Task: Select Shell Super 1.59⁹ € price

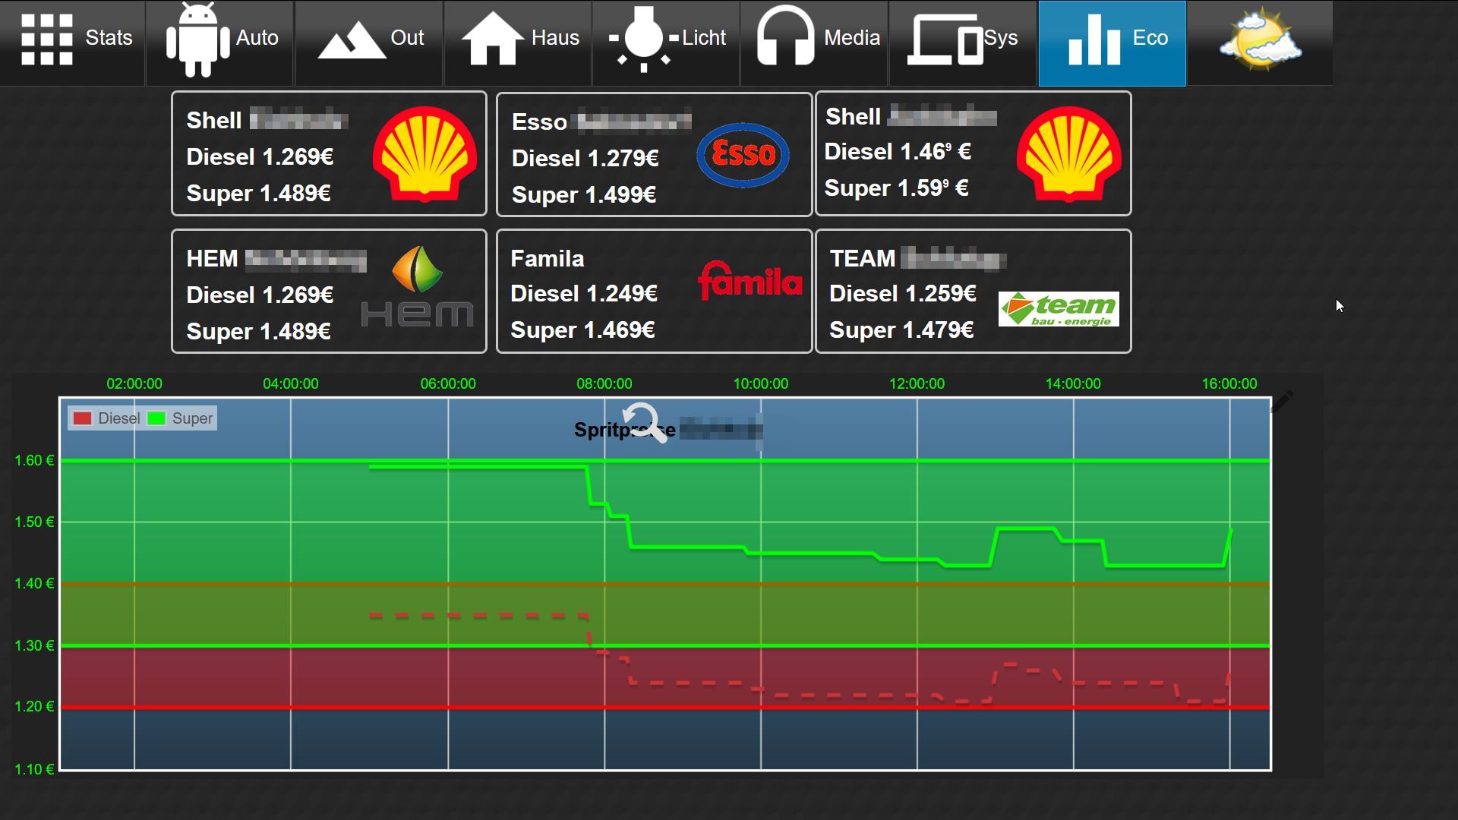Action: tap(896, 188)
